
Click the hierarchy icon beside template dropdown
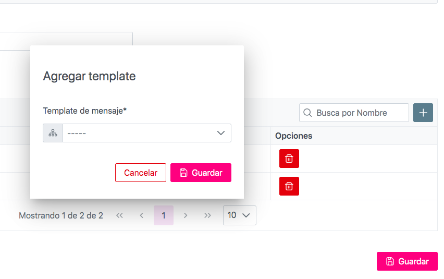[x=53, y=133]
